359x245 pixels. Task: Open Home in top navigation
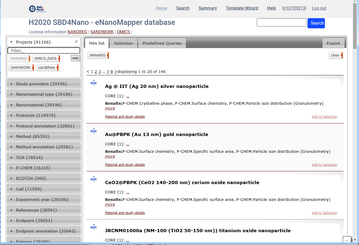[162, 8]
